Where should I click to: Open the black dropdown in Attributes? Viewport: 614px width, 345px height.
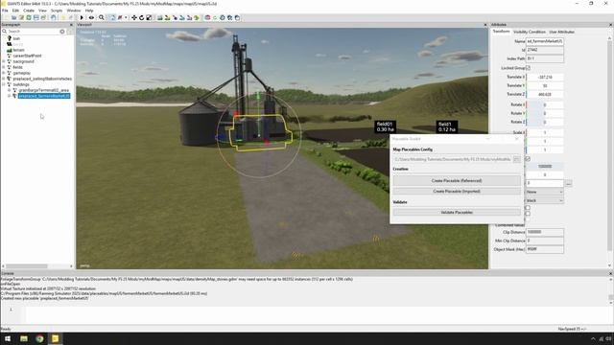click(x=545, y=200)
